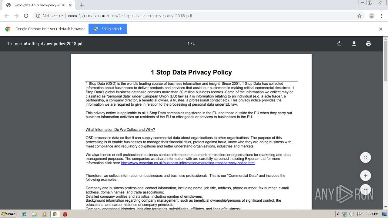Image resolution: width=388 pixels, height=218 pixels.
Task: Click the vertical scrollbar thumb
Action: pyautogui.click(x=386, y=61)
